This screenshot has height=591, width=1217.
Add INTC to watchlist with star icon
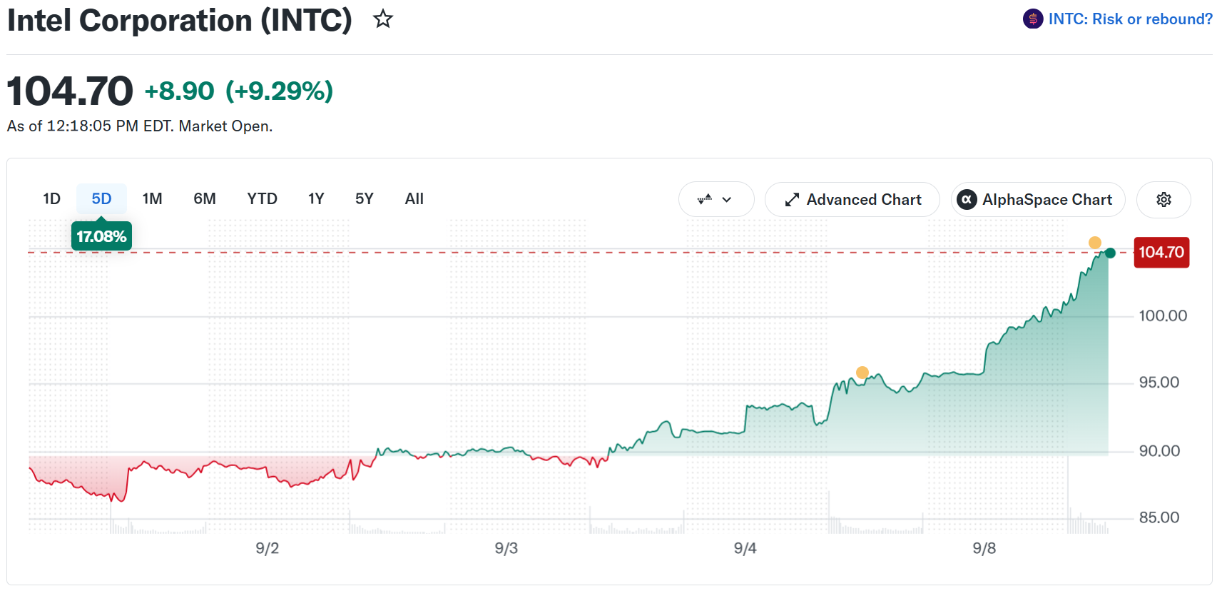coord(383,19)
